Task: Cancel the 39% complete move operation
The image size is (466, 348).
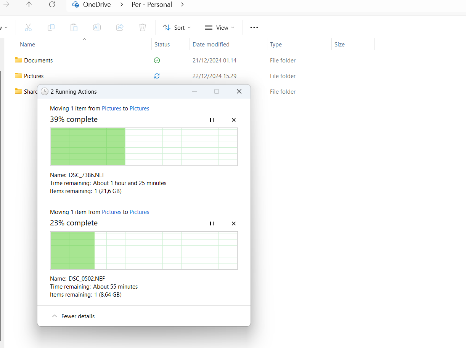Action: [234, 120]
